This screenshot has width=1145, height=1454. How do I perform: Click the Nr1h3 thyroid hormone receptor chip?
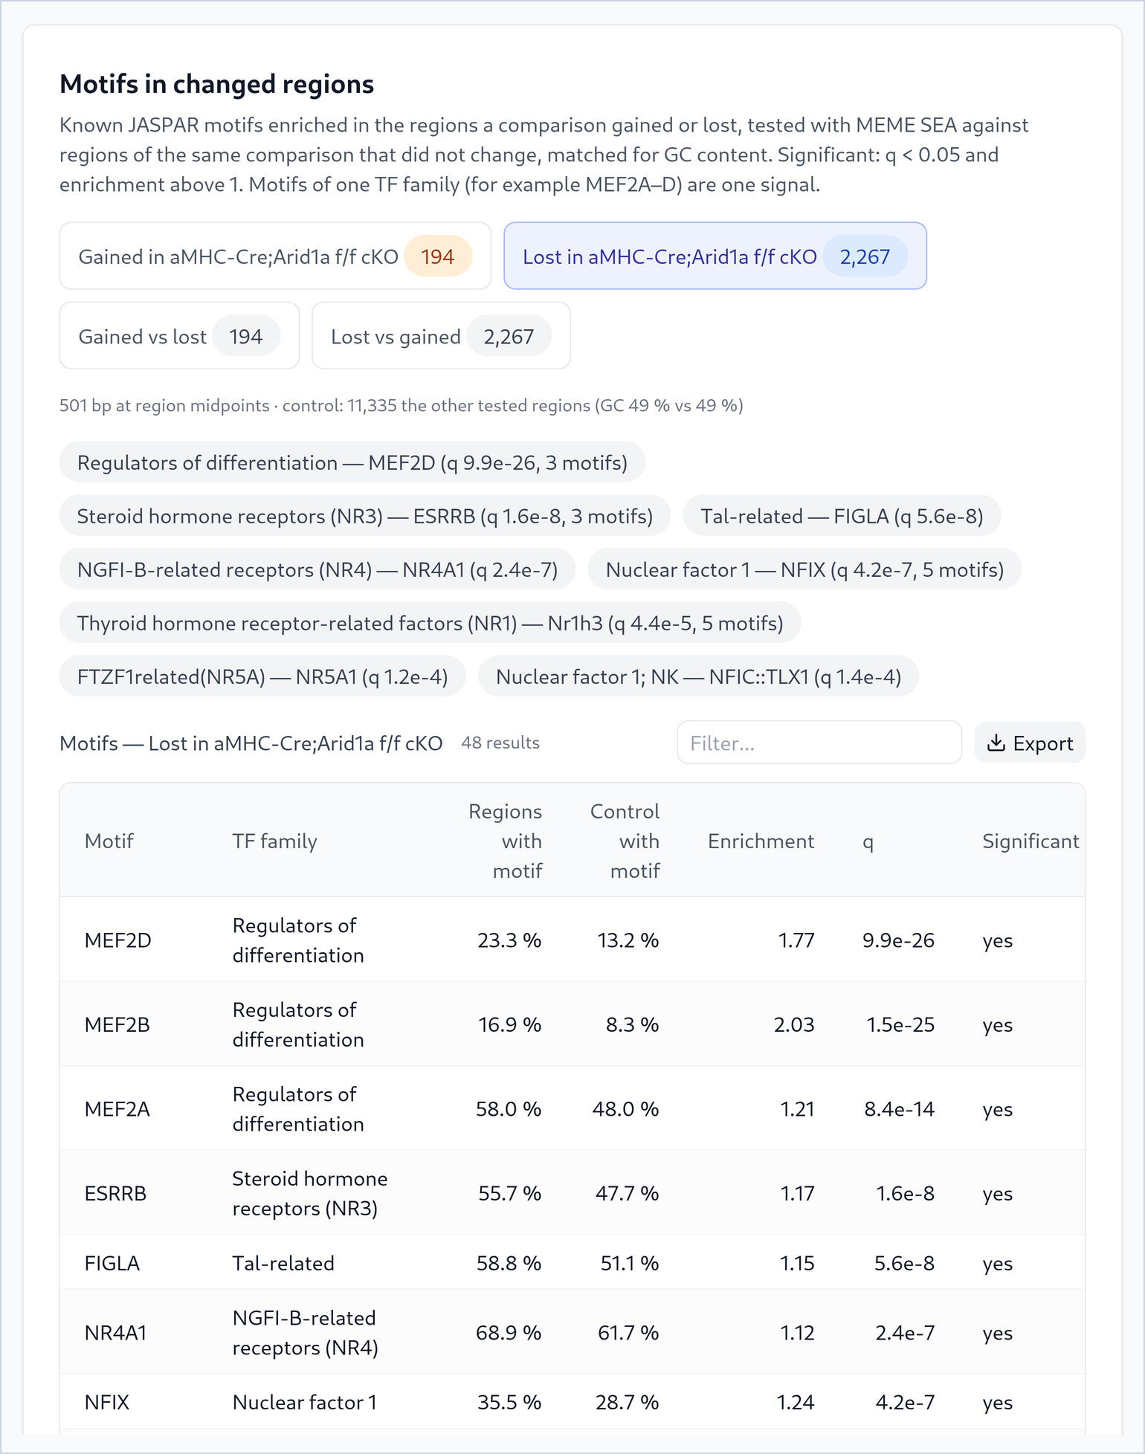pos(430,623)
